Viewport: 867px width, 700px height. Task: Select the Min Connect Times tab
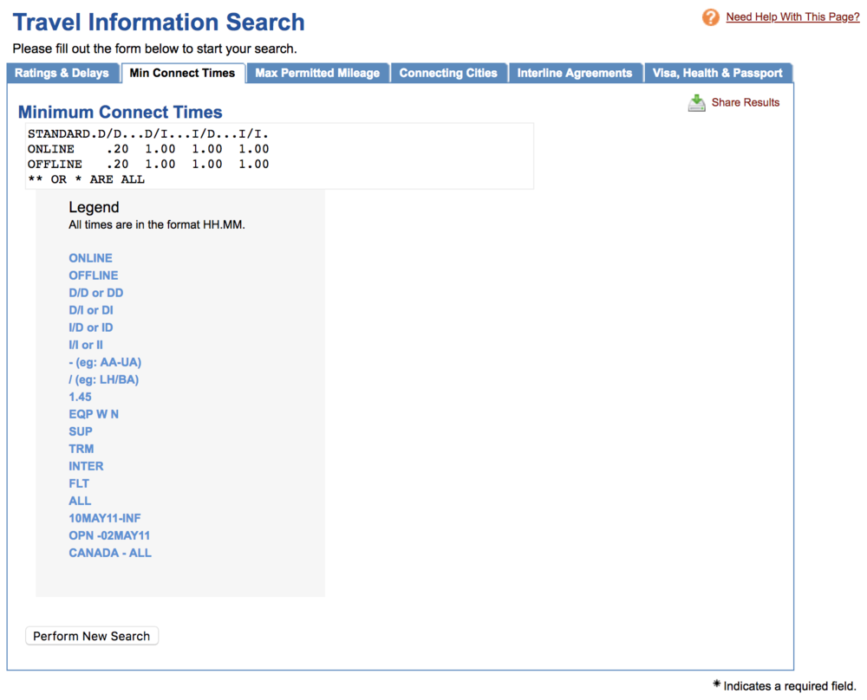(182, 74)
